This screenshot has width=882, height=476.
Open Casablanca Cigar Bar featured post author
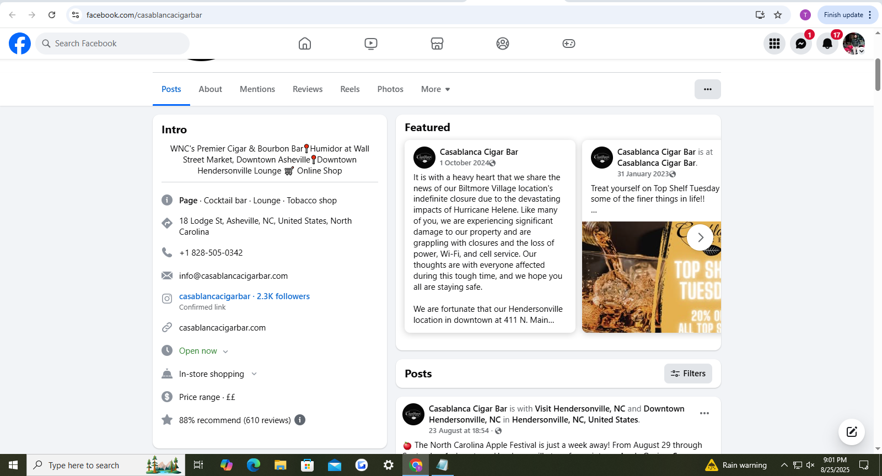pyautogui.click(x=479, y=152)
